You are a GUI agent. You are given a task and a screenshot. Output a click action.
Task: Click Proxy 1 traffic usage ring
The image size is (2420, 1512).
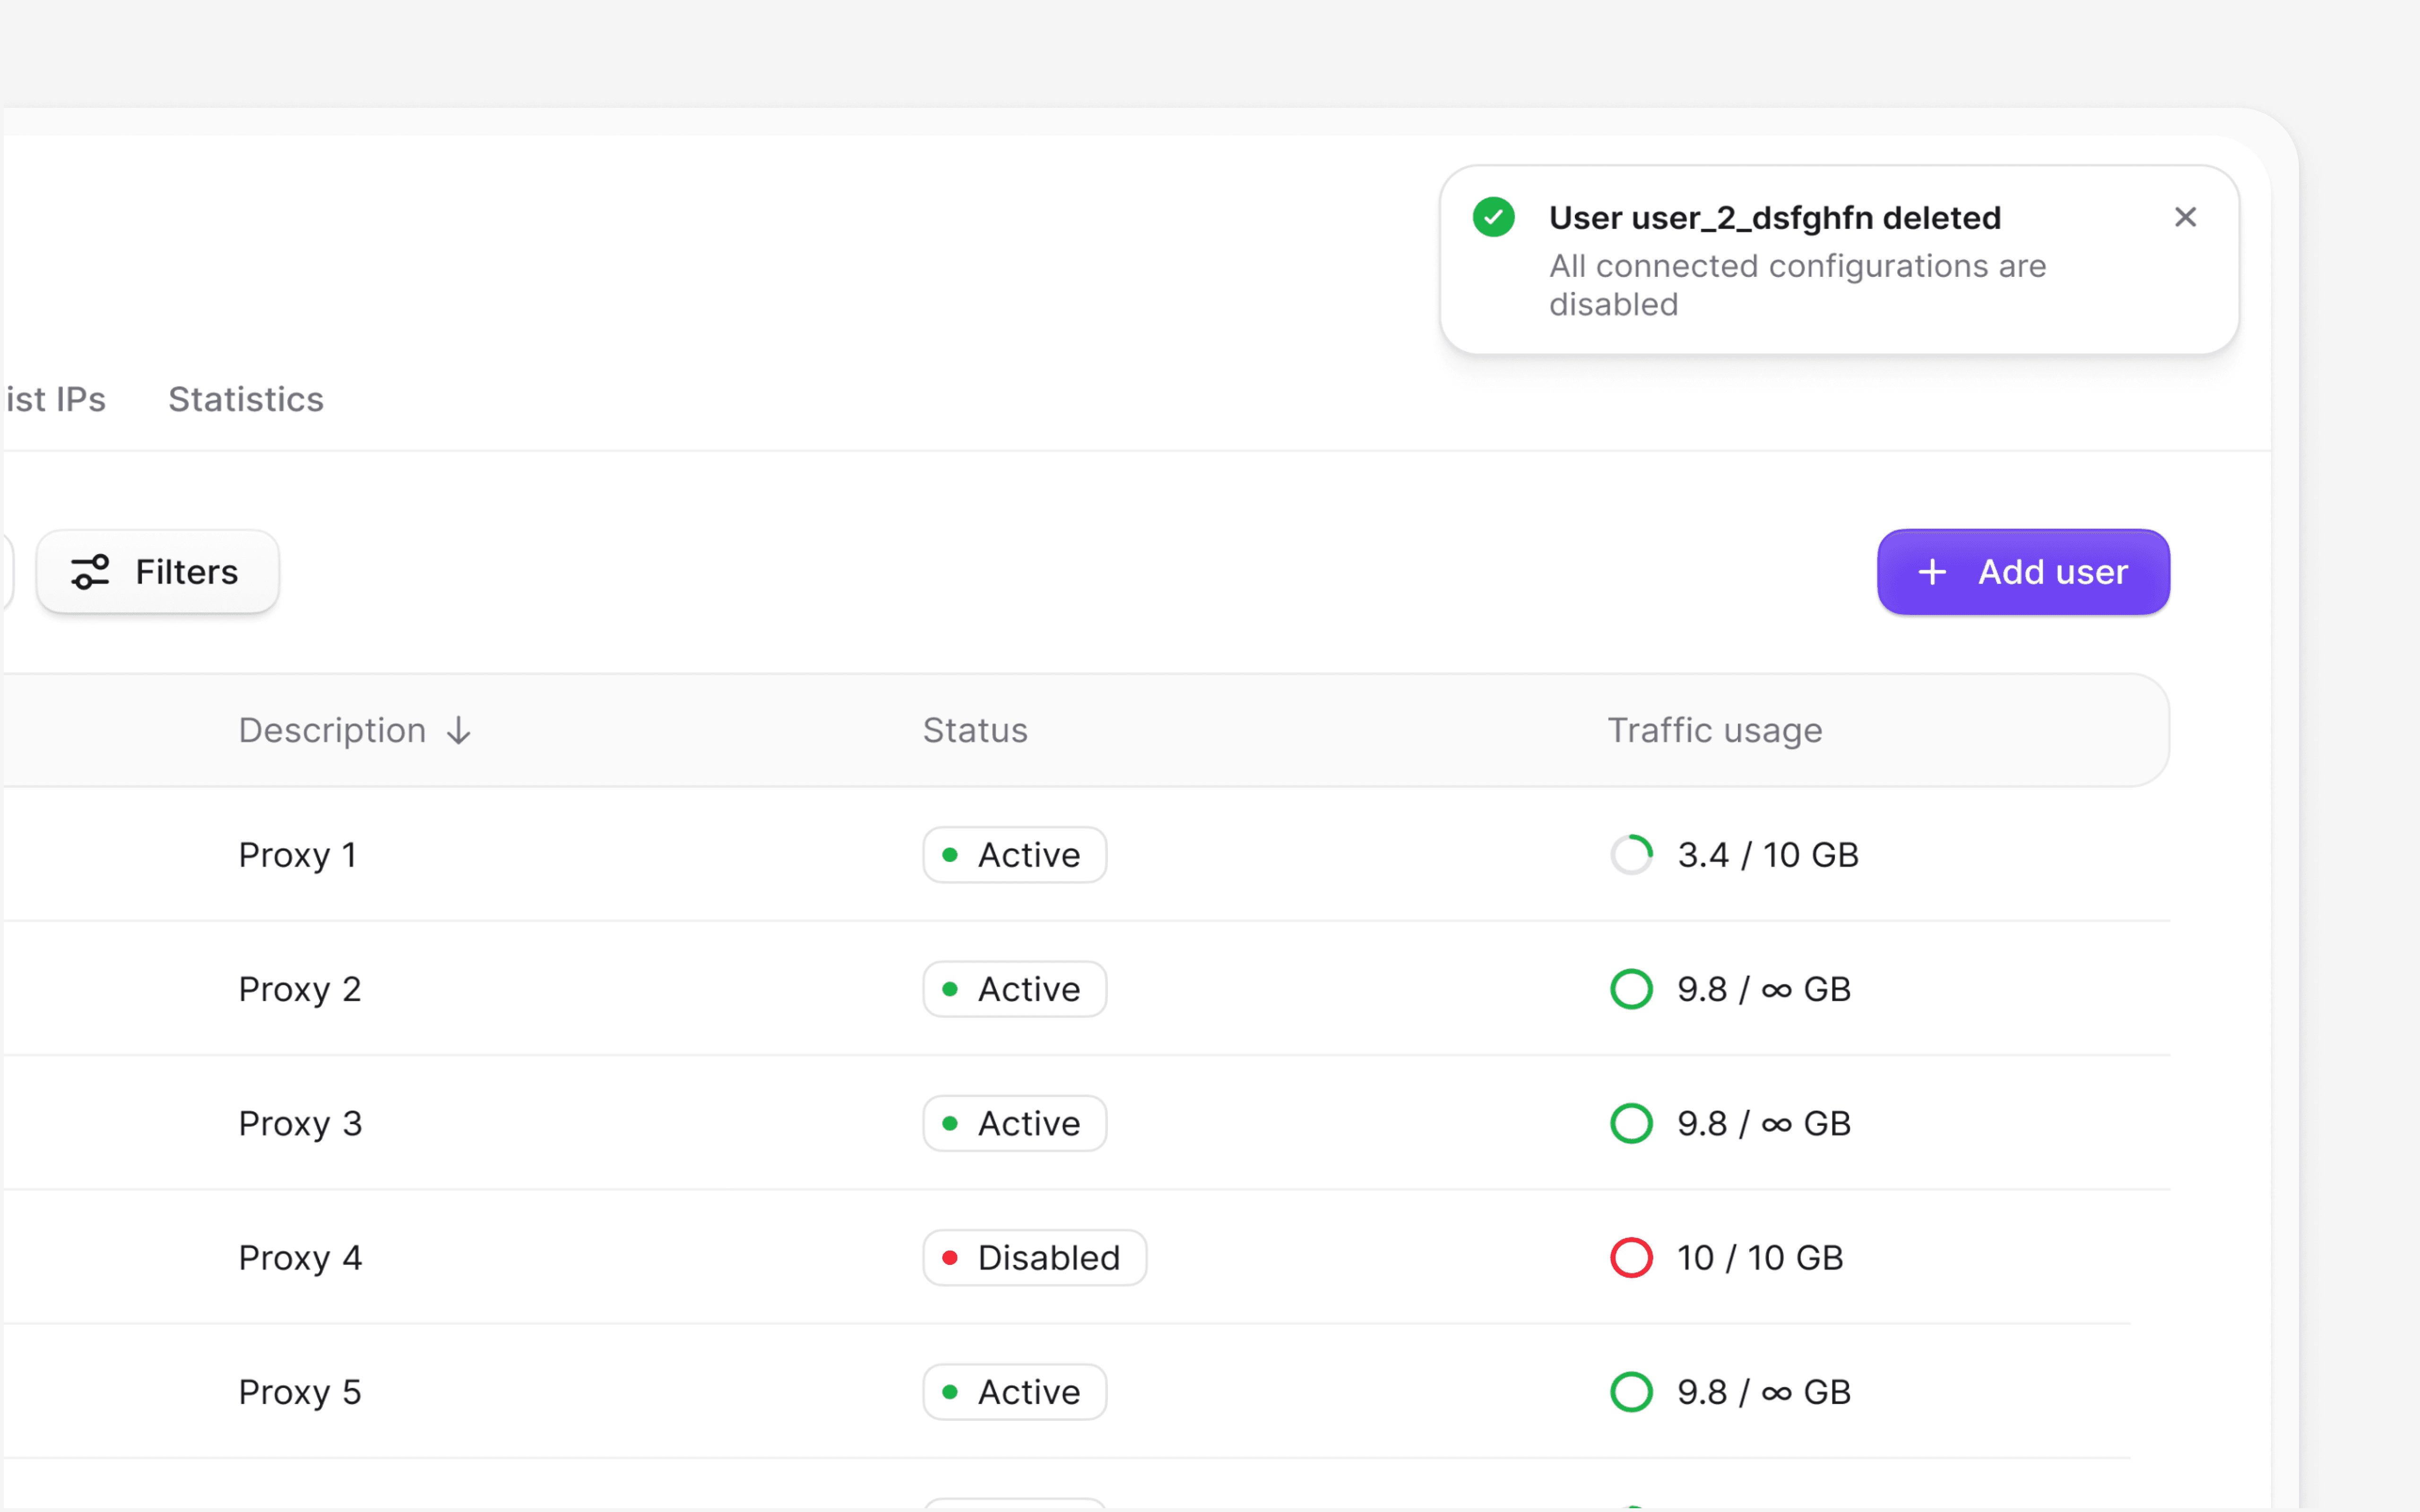click(x=1631, y=855)
